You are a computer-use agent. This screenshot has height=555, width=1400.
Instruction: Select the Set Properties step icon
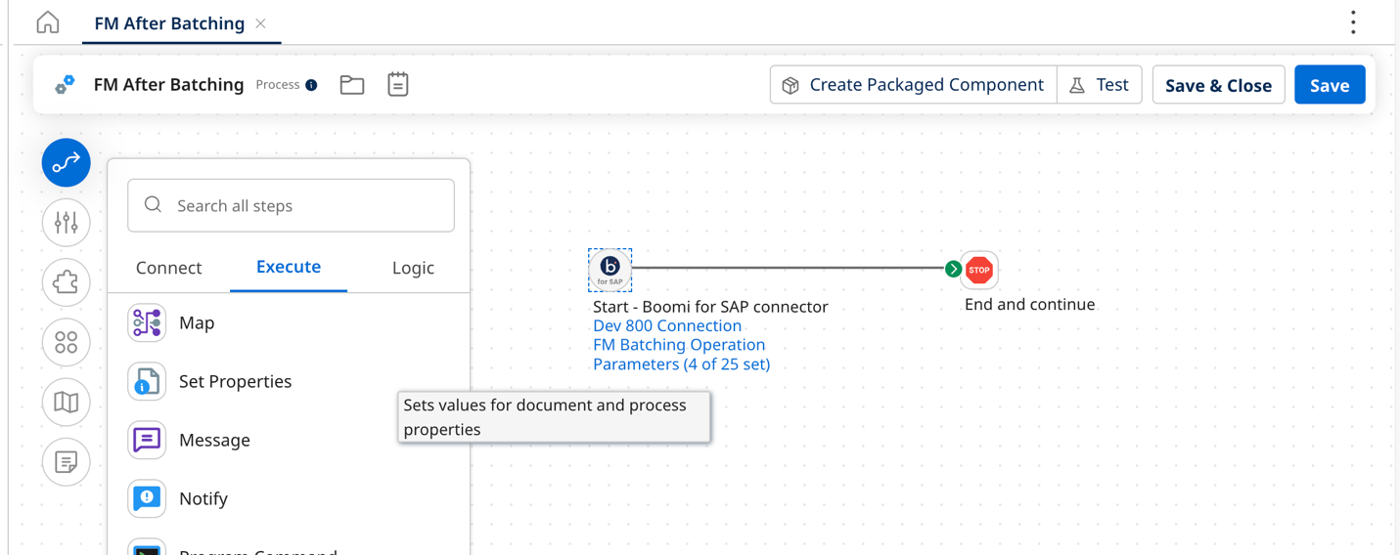[x=147, y=381]
